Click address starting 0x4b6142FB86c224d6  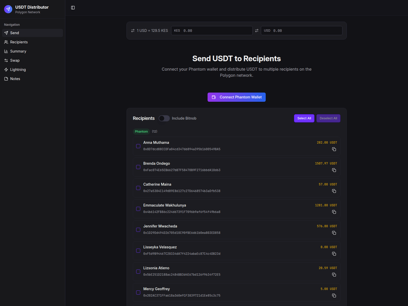coord(182,212)
